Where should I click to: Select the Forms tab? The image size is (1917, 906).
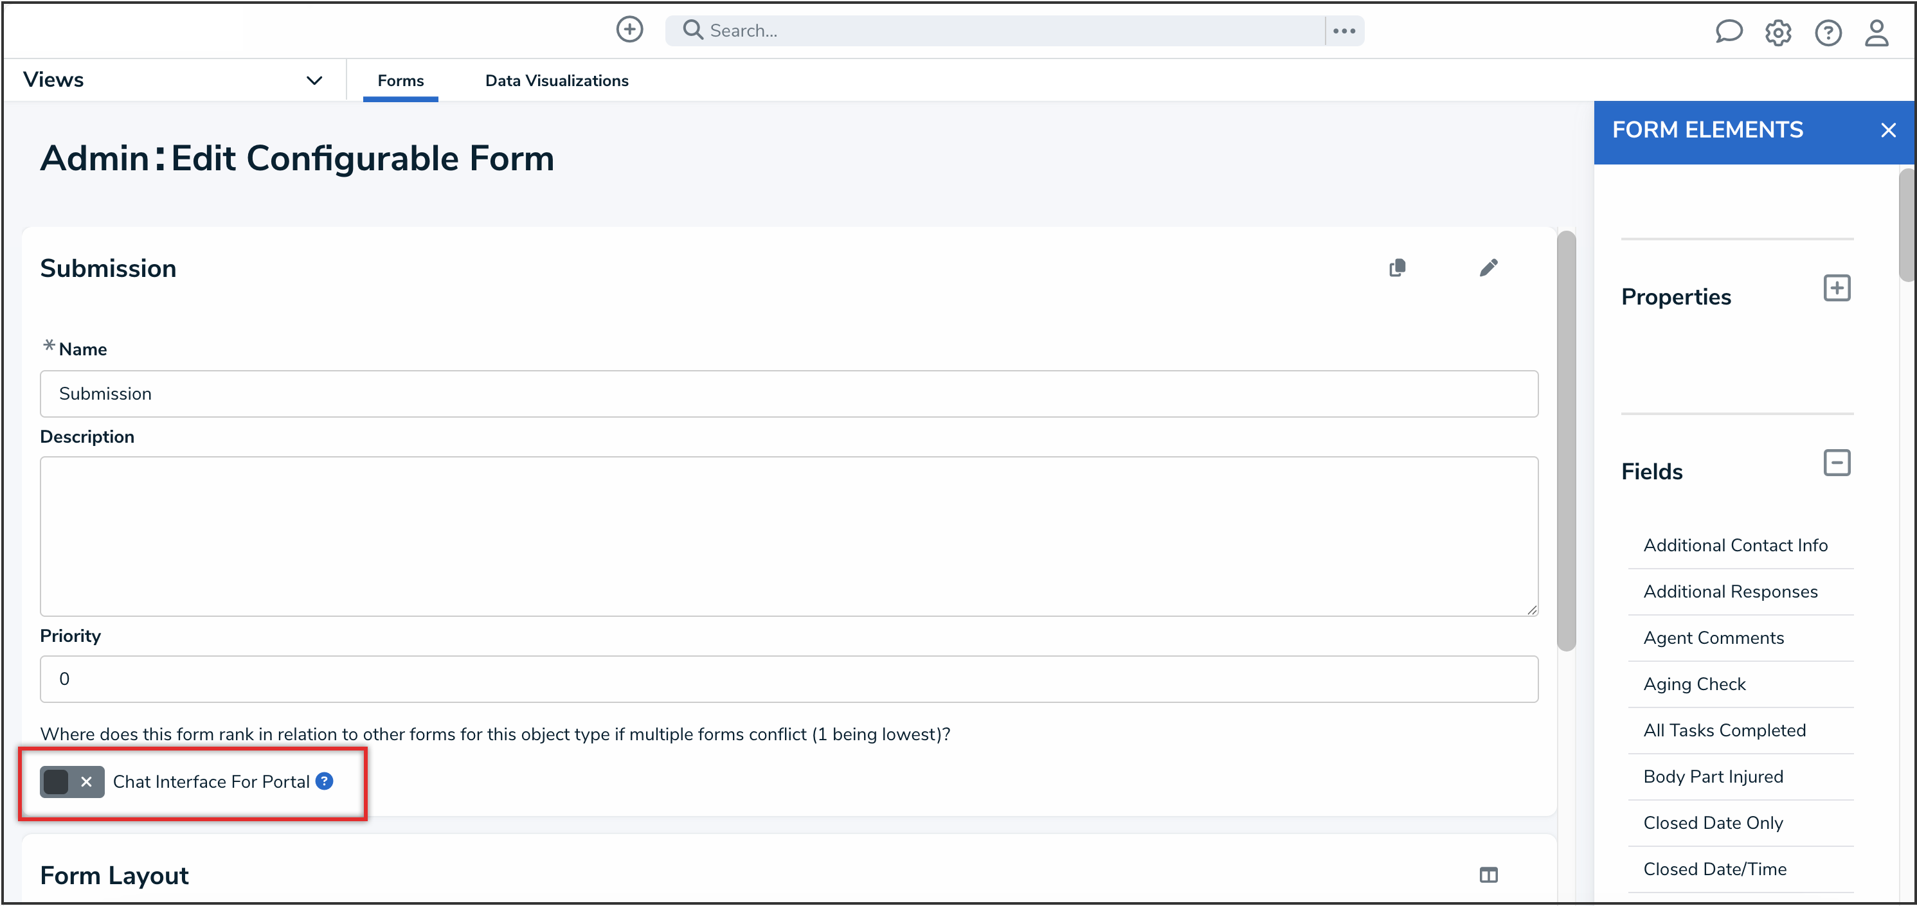pos(401,80)
